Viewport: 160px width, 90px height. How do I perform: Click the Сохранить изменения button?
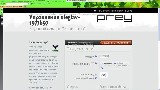(116, 43)
